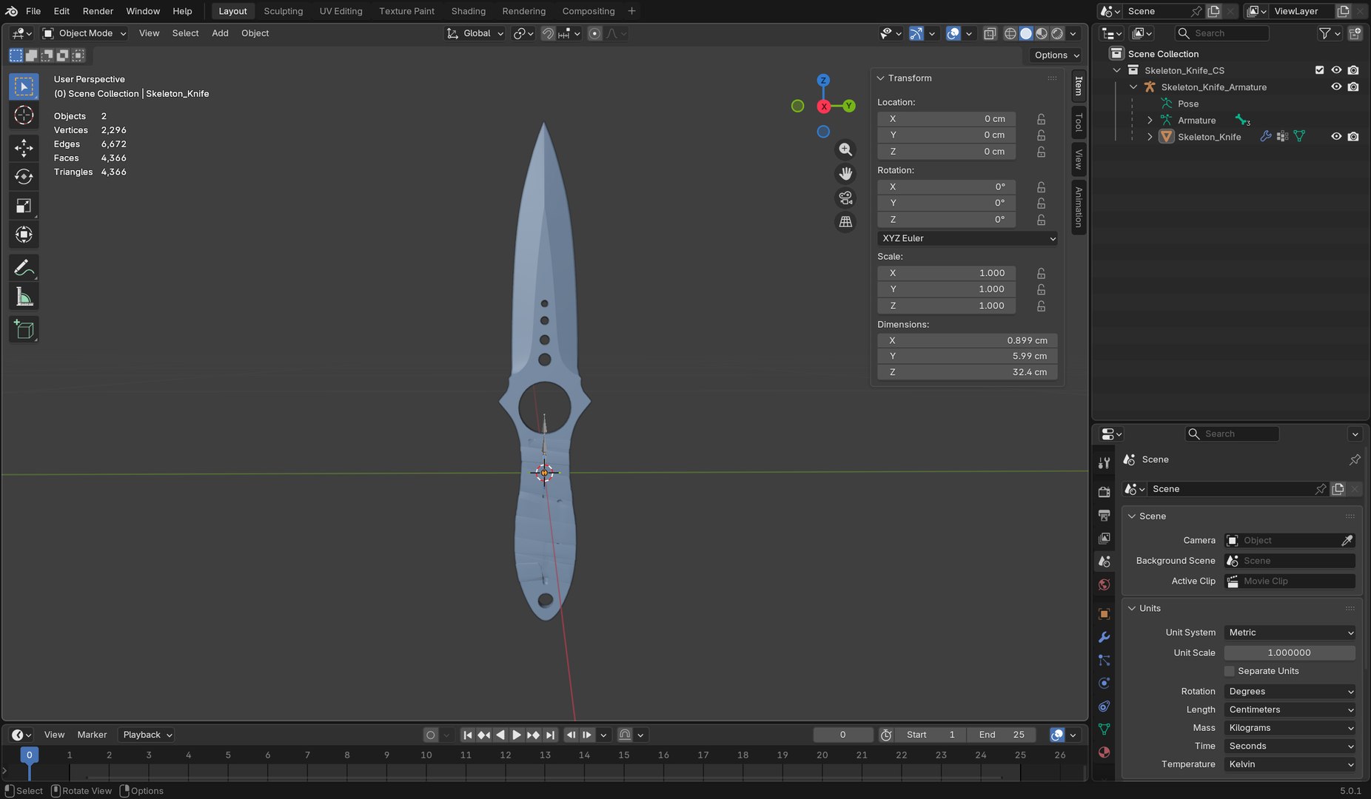1371x799 pixels.
Task: Open the World properties tab icon
Action: 1104,584
